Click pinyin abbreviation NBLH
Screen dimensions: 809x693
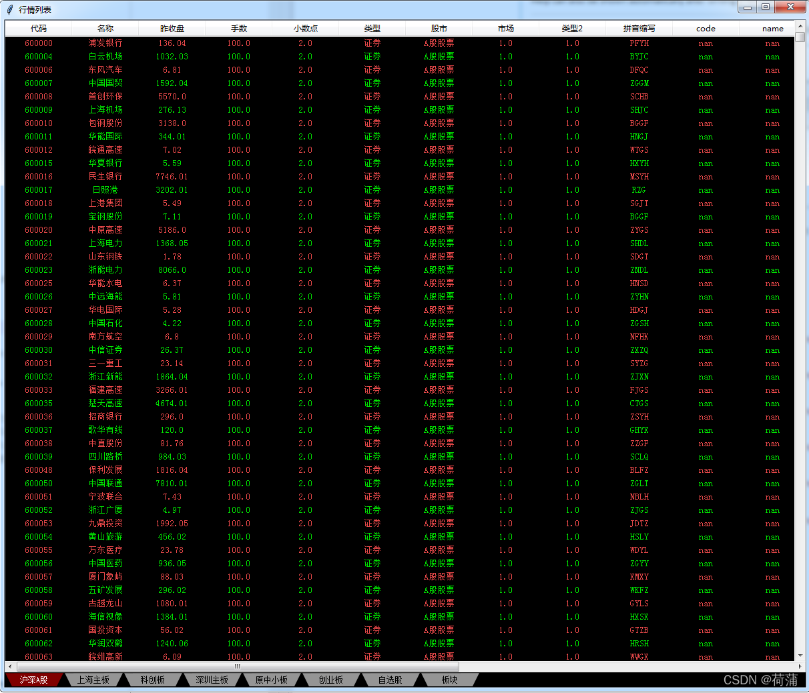point(639,497)
